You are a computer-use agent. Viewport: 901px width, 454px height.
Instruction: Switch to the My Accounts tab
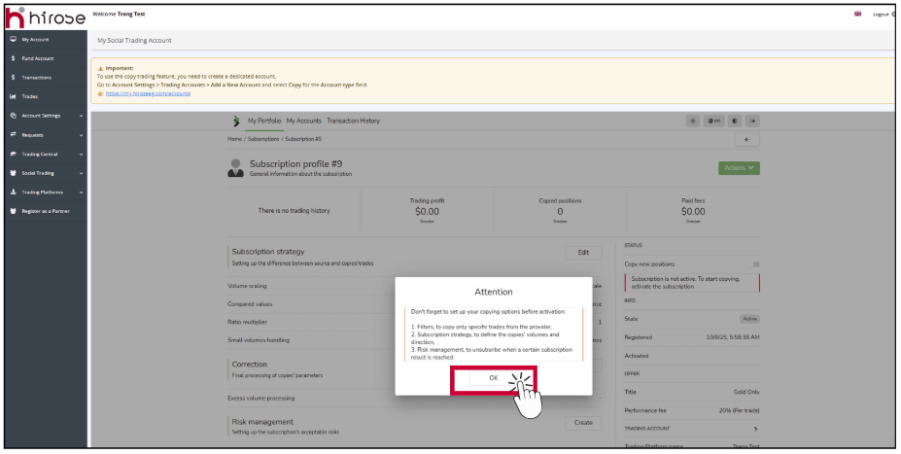(x=303, y=121)
